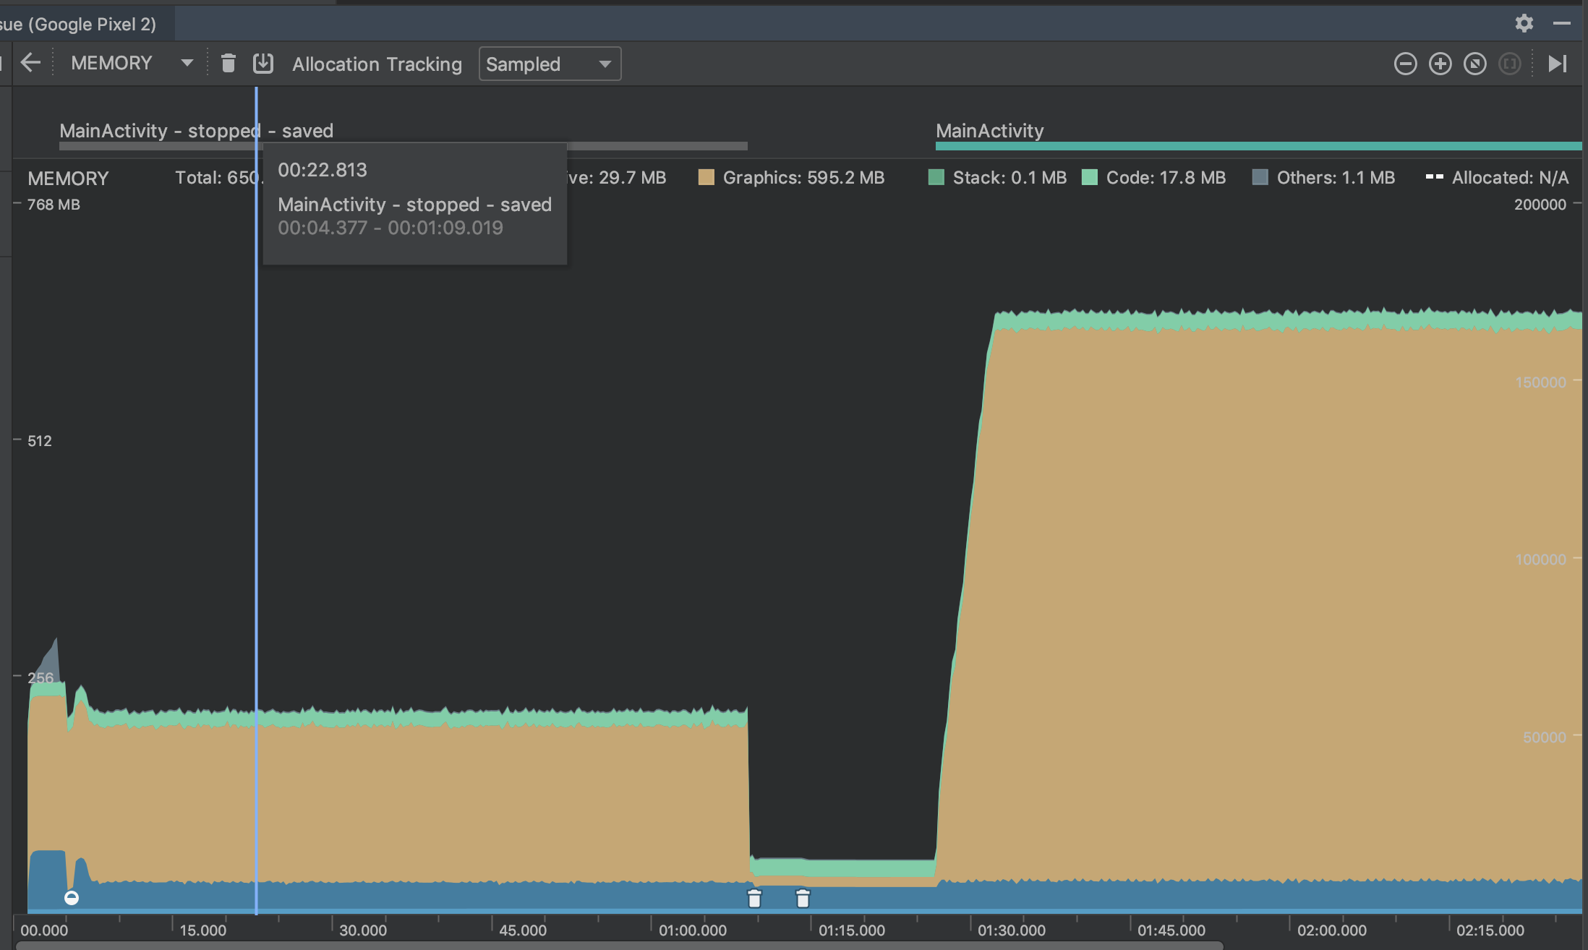Hide profiler panel with the minimize dash

click(x=1562, y=23)
